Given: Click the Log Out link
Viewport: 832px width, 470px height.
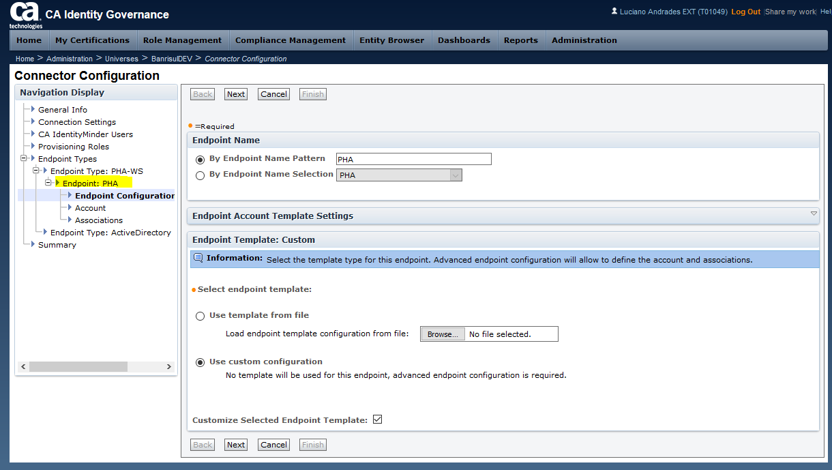Looking at the screenshot, I should click(x=746, y=12).
